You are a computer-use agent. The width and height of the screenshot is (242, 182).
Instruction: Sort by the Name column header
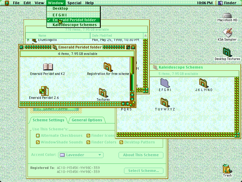[58, 35]
